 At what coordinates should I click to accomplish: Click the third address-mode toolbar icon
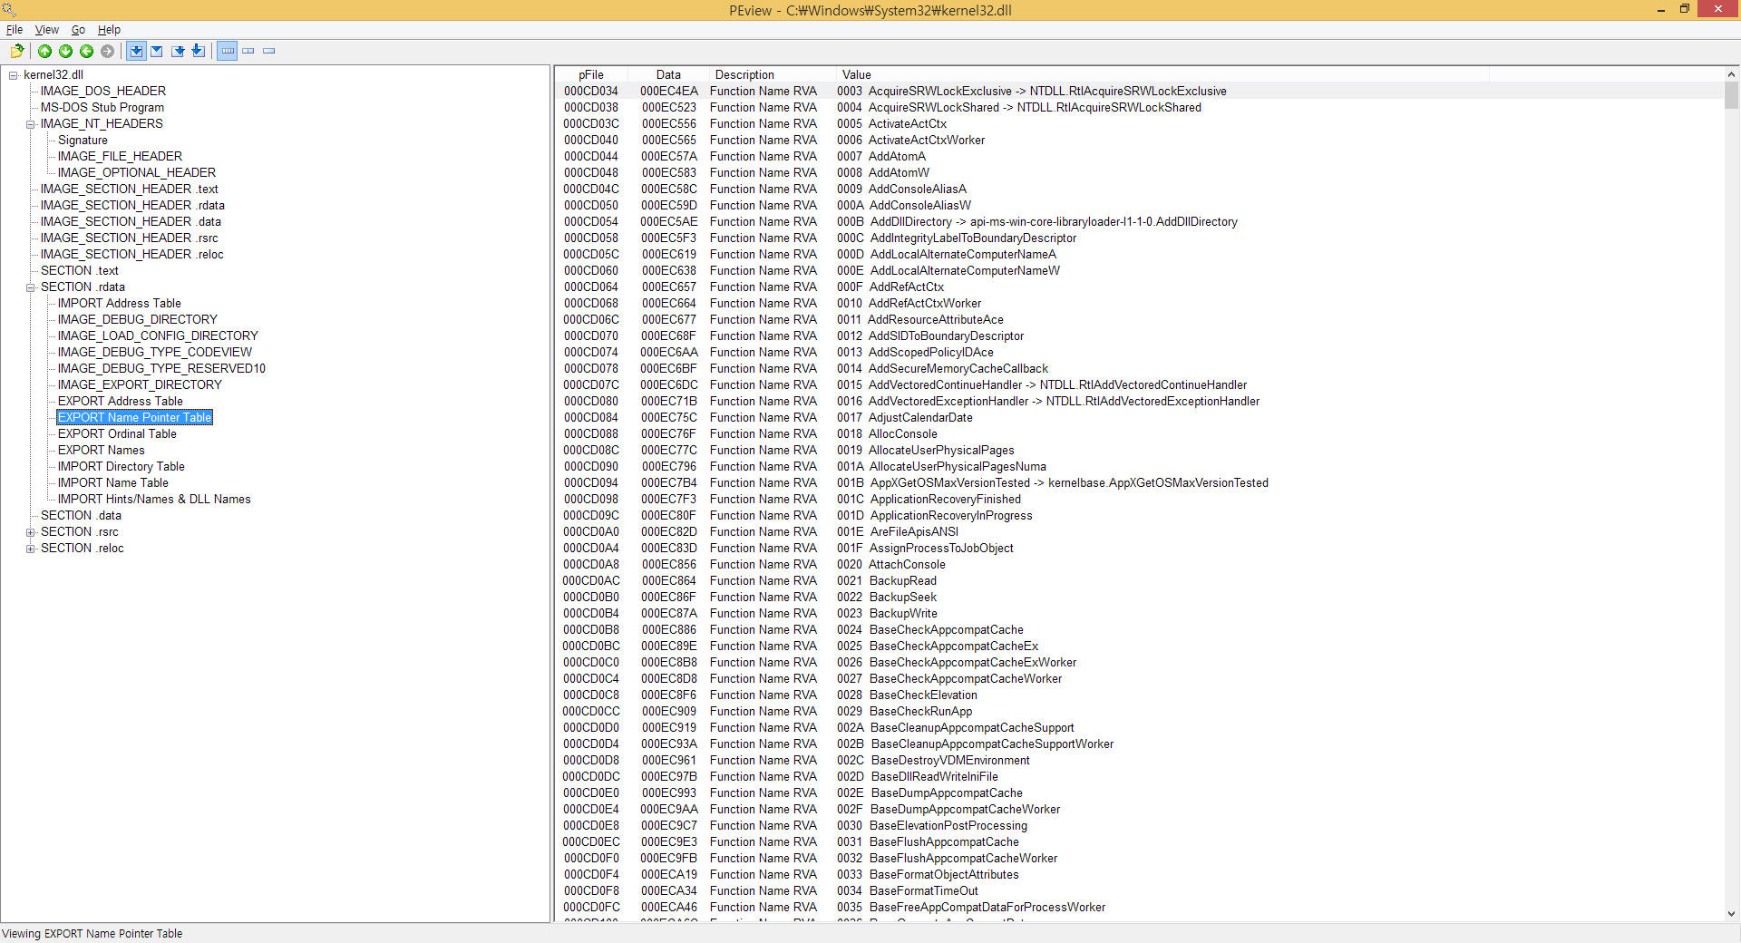pyautogui.click(x=178, y=51)
